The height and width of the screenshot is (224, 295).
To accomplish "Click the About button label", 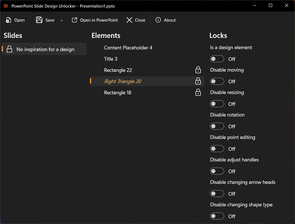I will tap(170, 20).
